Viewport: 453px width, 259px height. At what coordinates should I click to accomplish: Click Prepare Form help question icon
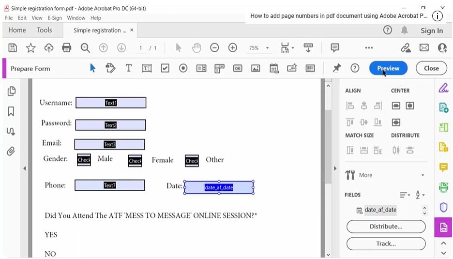pos(355,68)
